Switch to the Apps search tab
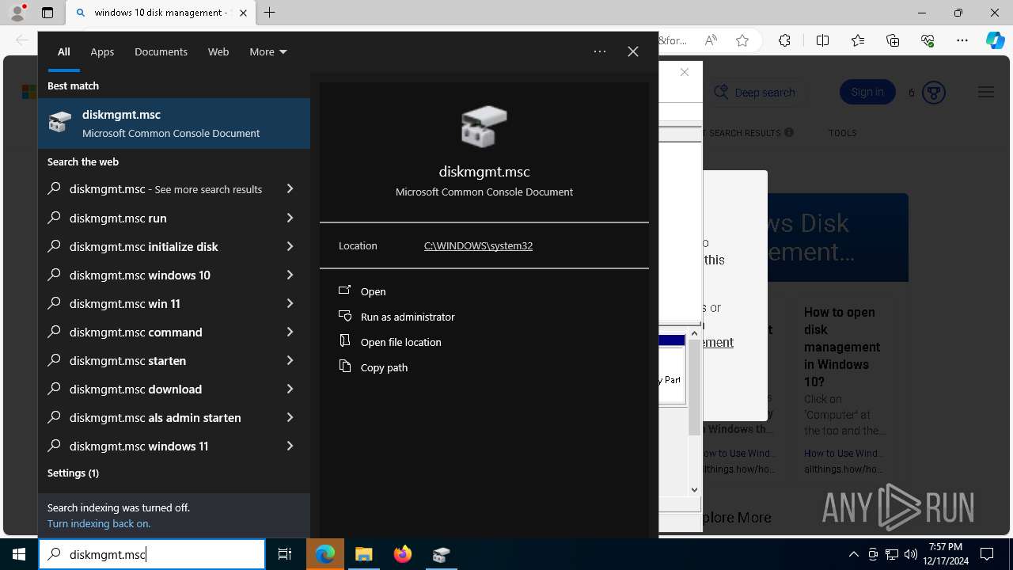The height and width of the screenshot is (570, 1013). click(x=102, y=51)
